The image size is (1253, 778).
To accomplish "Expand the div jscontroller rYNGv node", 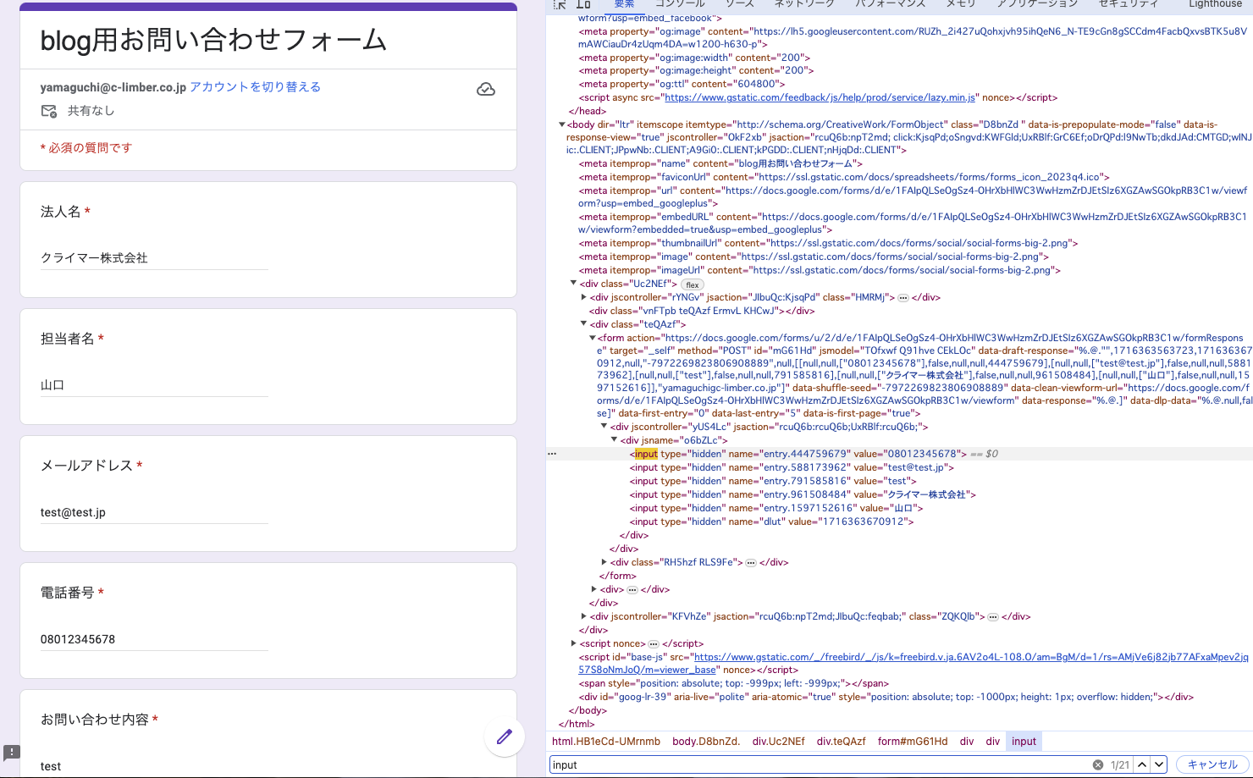I will [x=584, y=297].
